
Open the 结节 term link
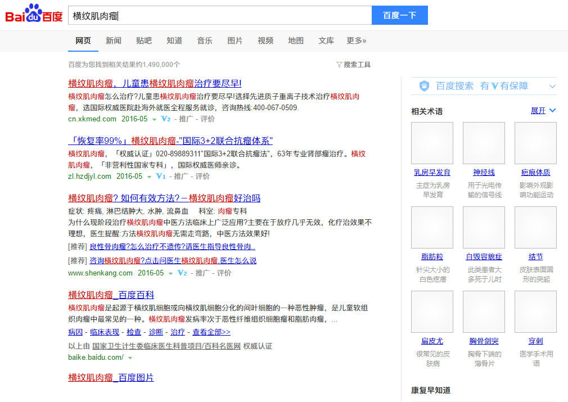536,257
